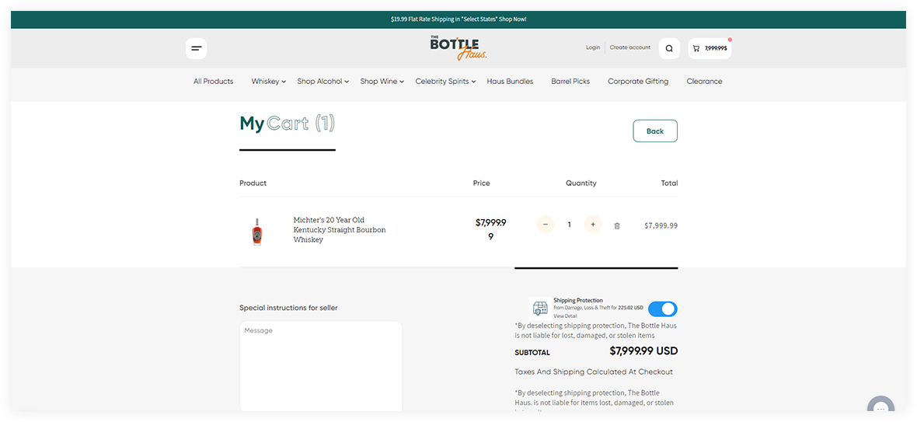The image size is (917, 422).
Task: Decrease quantity with the minus button
Action: click(x=546, y=225)
